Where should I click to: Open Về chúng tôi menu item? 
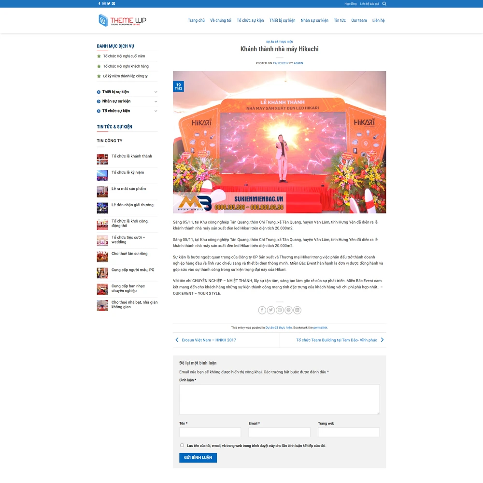coord(221,20)
